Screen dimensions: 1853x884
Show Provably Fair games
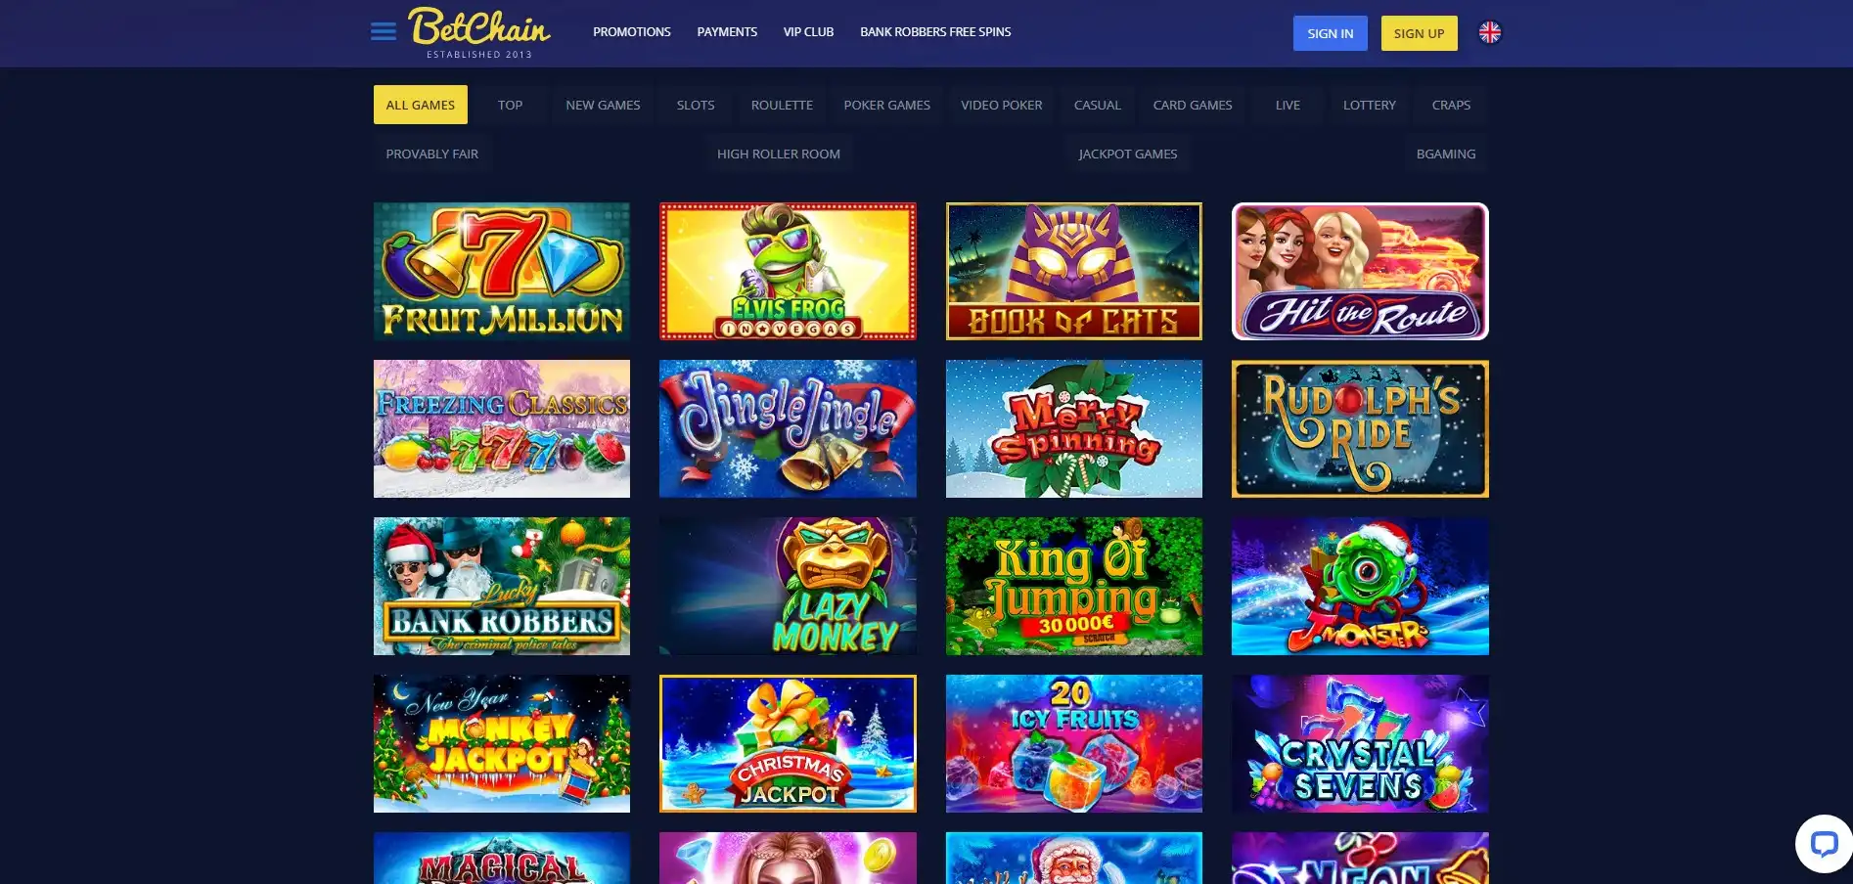coord(431,154)
